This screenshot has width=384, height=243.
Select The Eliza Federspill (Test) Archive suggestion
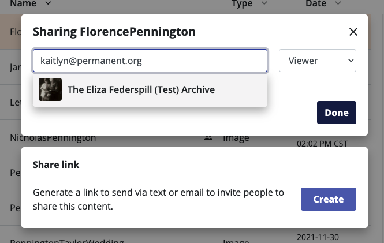(x=141, y=89)
